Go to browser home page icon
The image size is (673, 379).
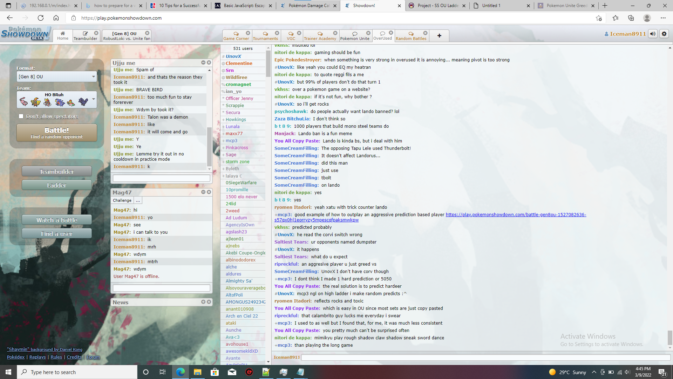click(56, 18)
